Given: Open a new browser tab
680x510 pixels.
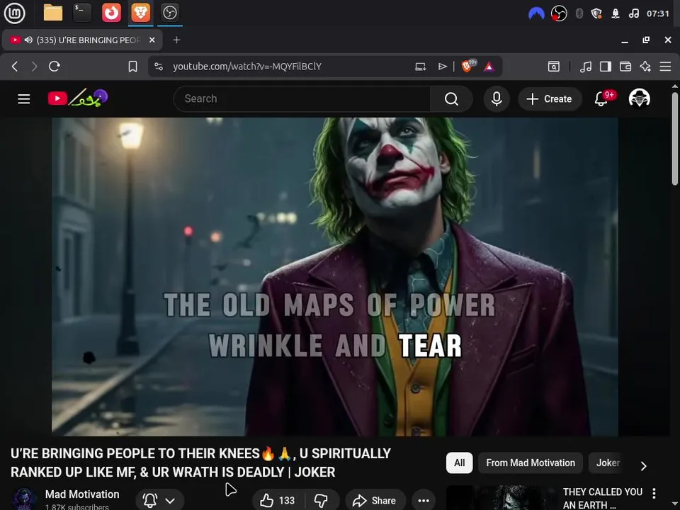Looking at the screenshot, I should [x=176, y=40].
